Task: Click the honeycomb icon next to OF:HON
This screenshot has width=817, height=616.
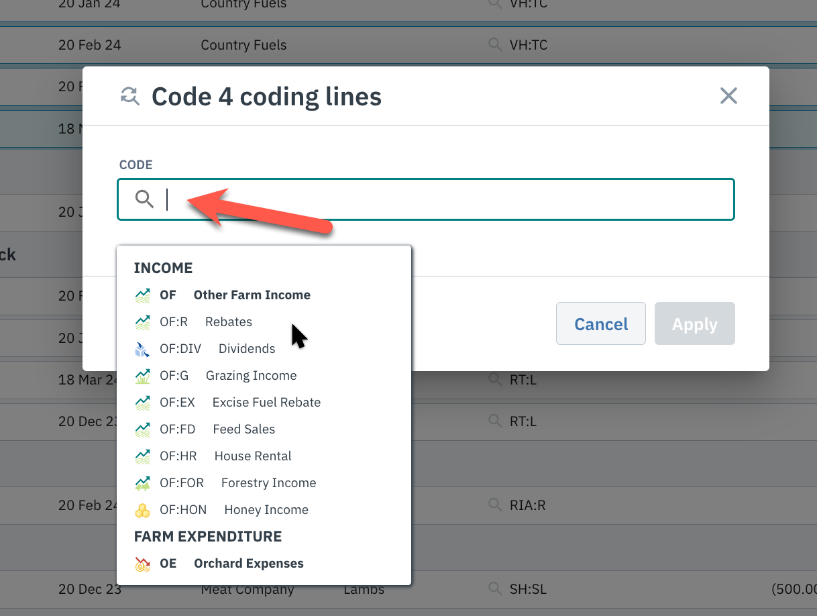Action: click(x=142, y=509)
